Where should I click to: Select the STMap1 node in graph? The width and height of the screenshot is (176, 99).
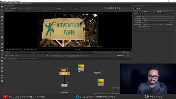click(x=64, y=85)
